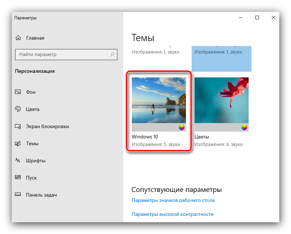This screenshot has width=291, height=234.
Task: Go to Экран блокировки section
Action: click(x=47, y=126)
